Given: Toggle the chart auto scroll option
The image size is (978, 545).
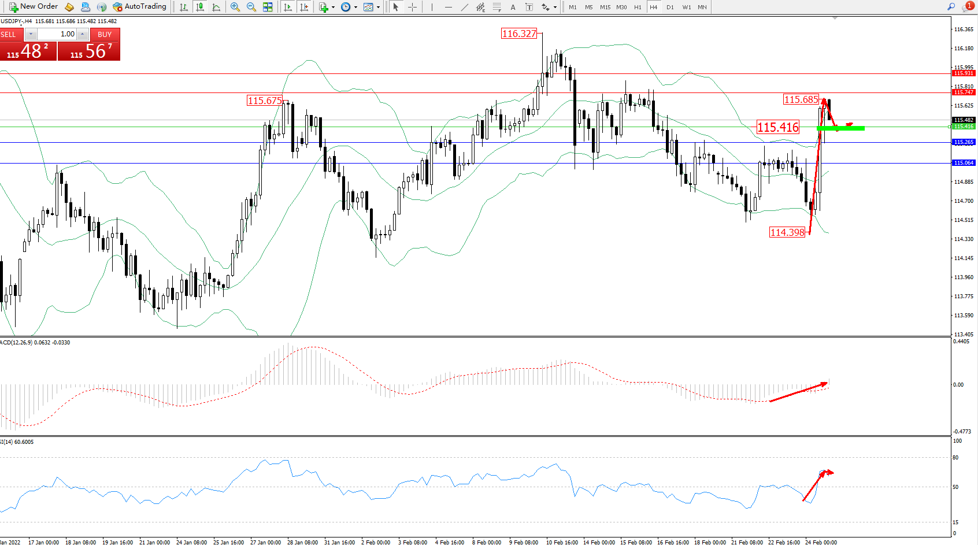Looking at the screenshot, I should coord(288,7).
